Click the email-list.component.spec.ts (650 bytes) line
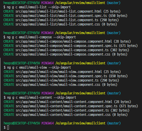The image size is (142, 131). click(x=65, y=16)
